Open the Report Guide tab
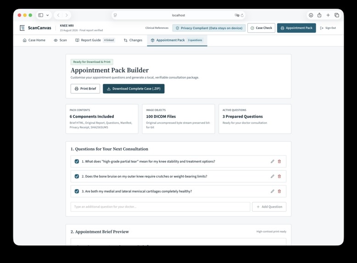Image resolution: width=357 pixels, height=263 pixels. coord(95,40)
